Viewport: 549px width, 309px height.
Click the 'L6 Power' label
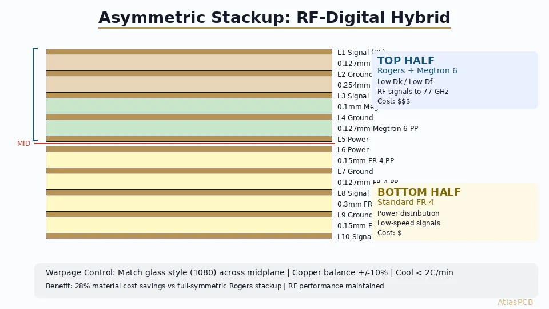pyautogui.click(x=353, y=150)
